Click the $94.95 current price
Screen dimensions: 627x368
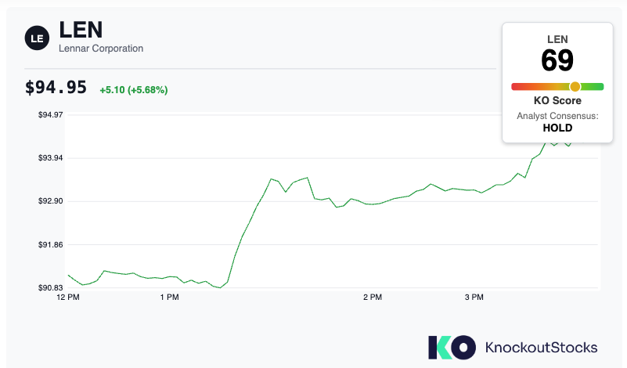[56, 88]
